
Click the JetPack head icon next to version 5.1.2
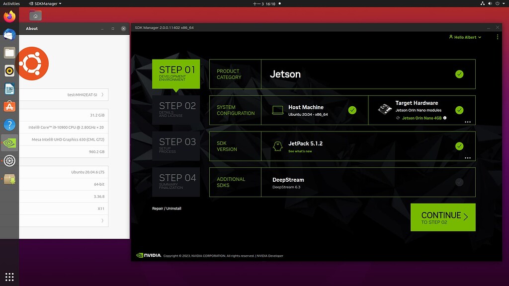[x=278, y=145]
